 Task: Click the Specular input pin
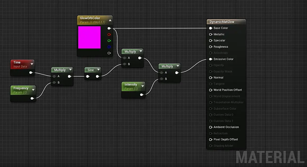[211, 41]
